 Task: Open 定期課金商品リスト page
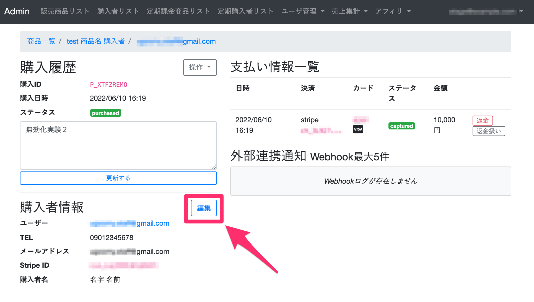pos(178,11)
